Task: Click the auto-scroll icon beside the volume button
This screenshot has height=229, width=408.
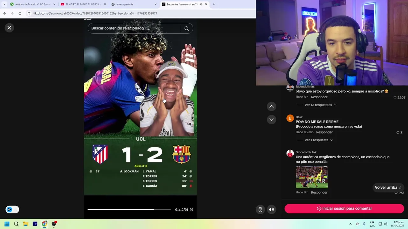Action: 260,209
